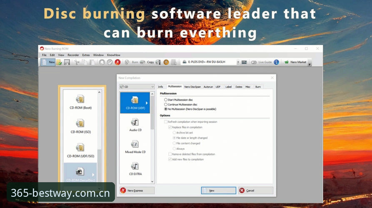Viewport: 372px width, 208px height.
Task: Expand the toolbar overflow arrow
Action: pos(310,64)
